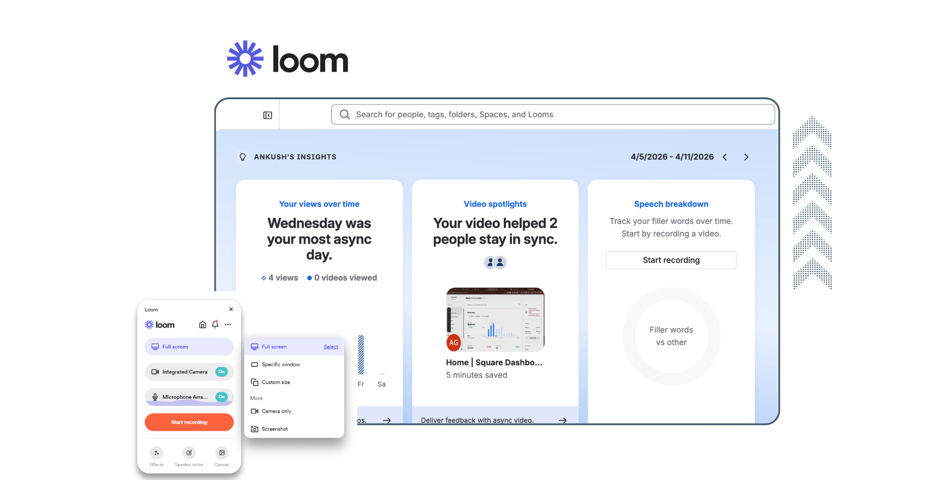
Task: Click the arrow after text ending 'os.'
Action: [x=387, y=420]
